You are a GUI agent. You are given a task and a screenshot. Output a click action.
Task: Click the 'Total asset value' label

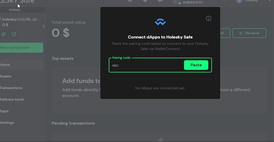pos(68,22)
